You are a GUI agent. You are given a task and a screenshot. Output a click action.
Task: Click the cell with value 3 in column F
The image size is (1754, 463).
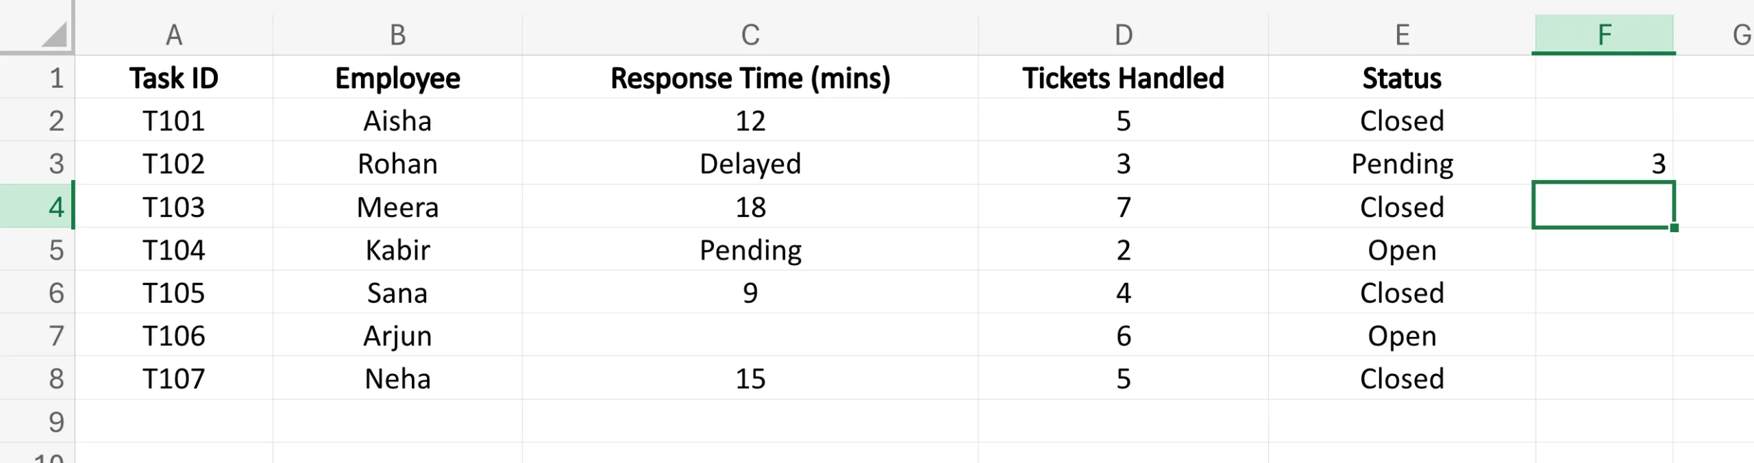(1604, 164)
